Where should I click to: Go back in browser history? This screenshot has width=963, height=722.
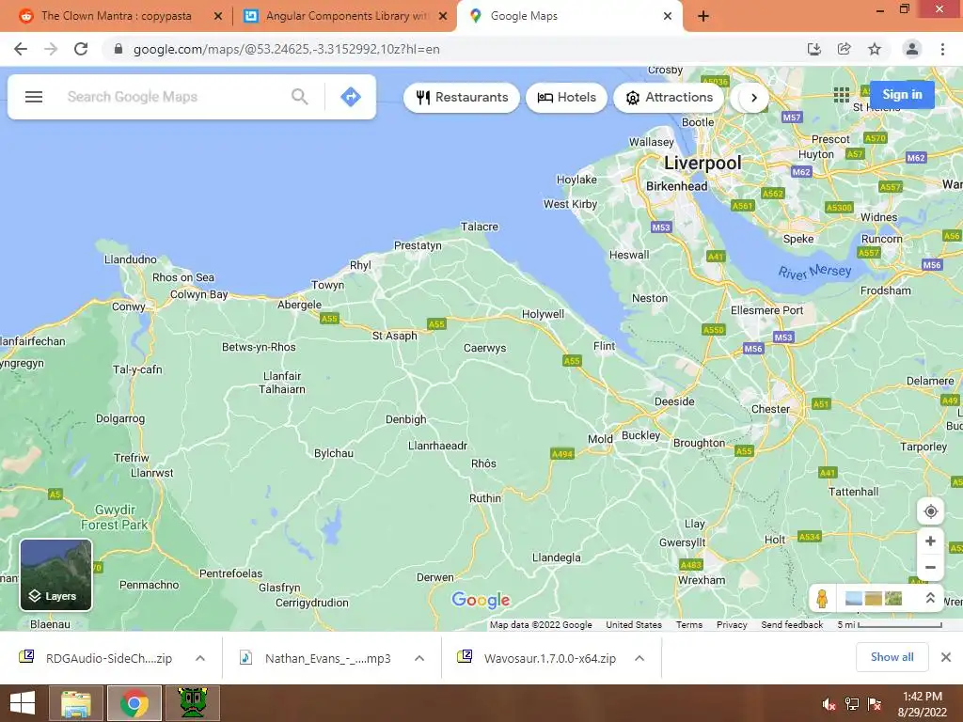[21, 49]
